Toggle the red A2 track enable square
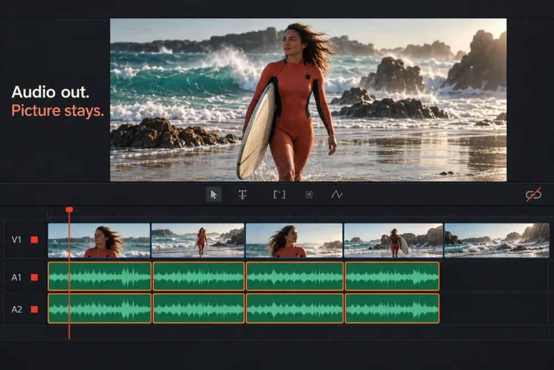 coord(34,310)
